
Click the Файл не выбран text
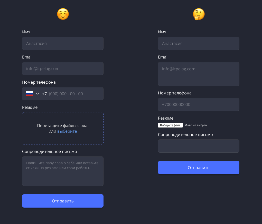coord(196,125)
